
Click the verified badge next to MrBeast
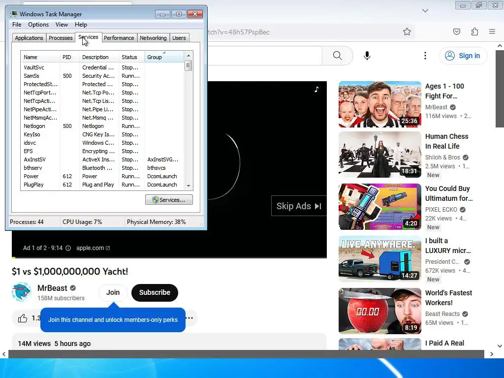73,288
